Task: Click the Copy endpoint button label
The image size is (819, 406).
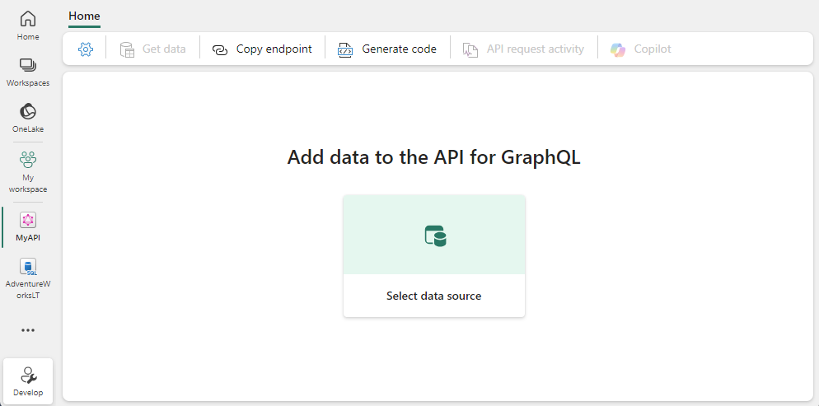Action: coord(274,49)
